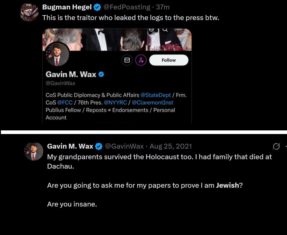Open the @StateDept mention link
This screenshot has width=287, height=235.
pyautogui.click(x=156, y=95)
